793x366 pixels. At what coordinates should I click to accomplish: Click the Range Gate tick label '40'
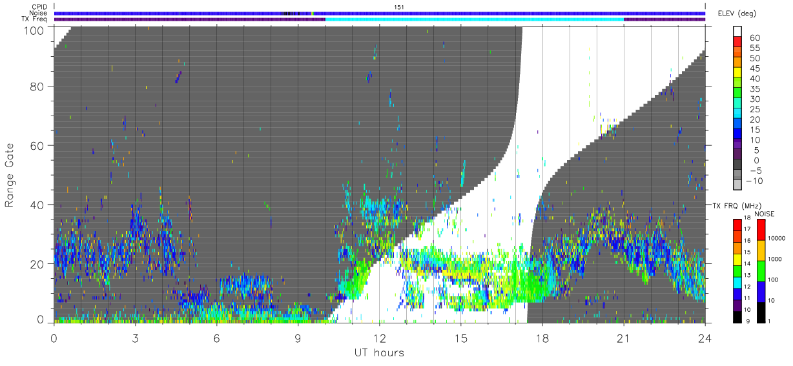pyautogui.click(x=38, y=205)
